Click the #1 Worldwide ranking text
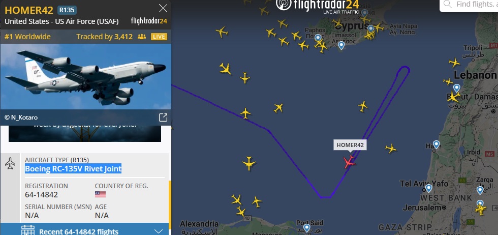498x235 pixels. [x=27, y=37]
